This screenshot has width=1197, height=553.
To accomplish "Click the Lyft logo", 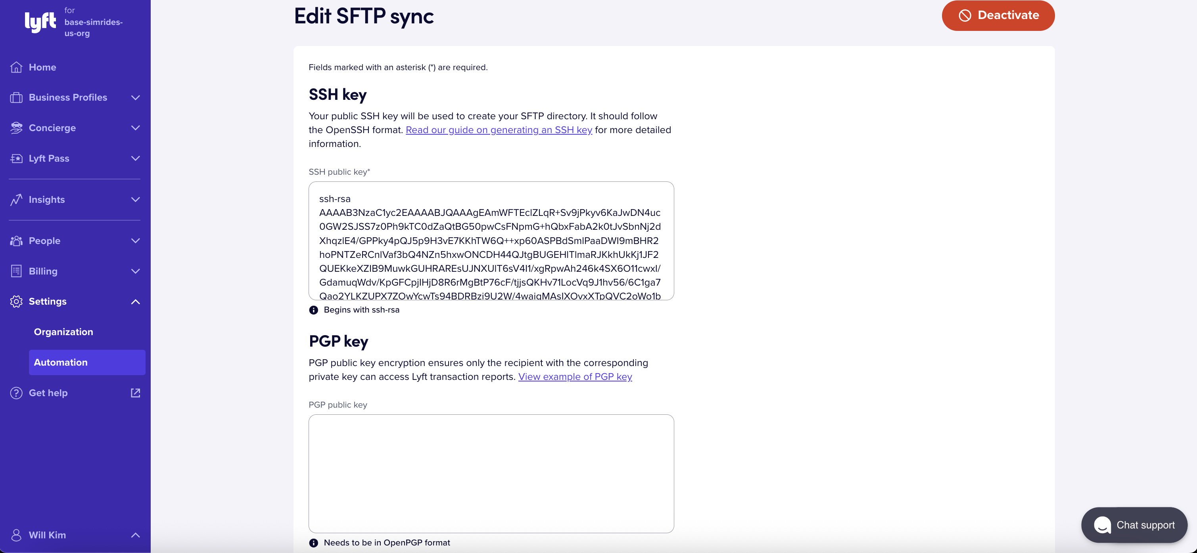I will click(40, 22).
